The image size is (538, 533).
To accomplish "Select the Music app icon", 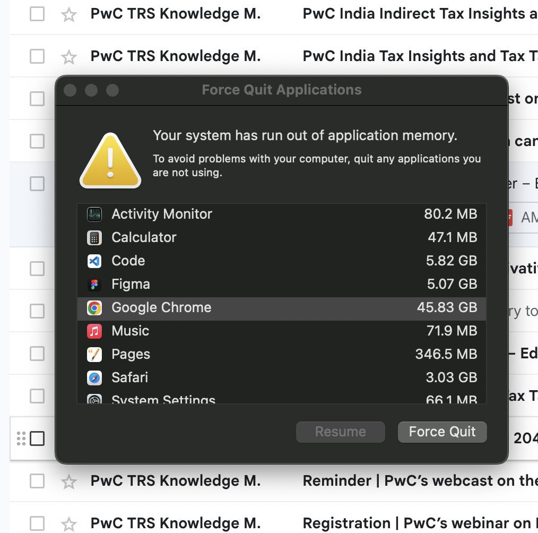I will tap(94, 331).
